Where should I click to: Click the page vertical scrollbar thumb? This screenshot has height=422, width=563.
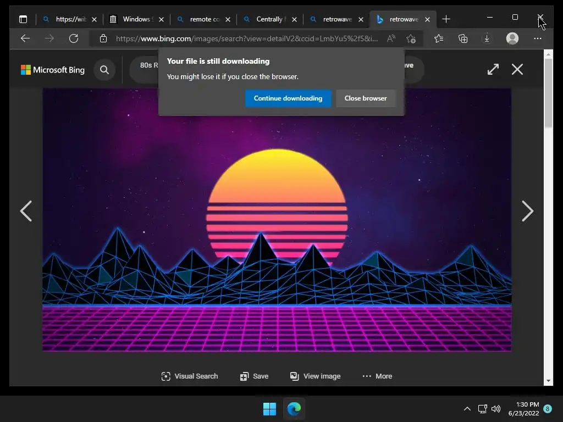click(x=548, y=93)
